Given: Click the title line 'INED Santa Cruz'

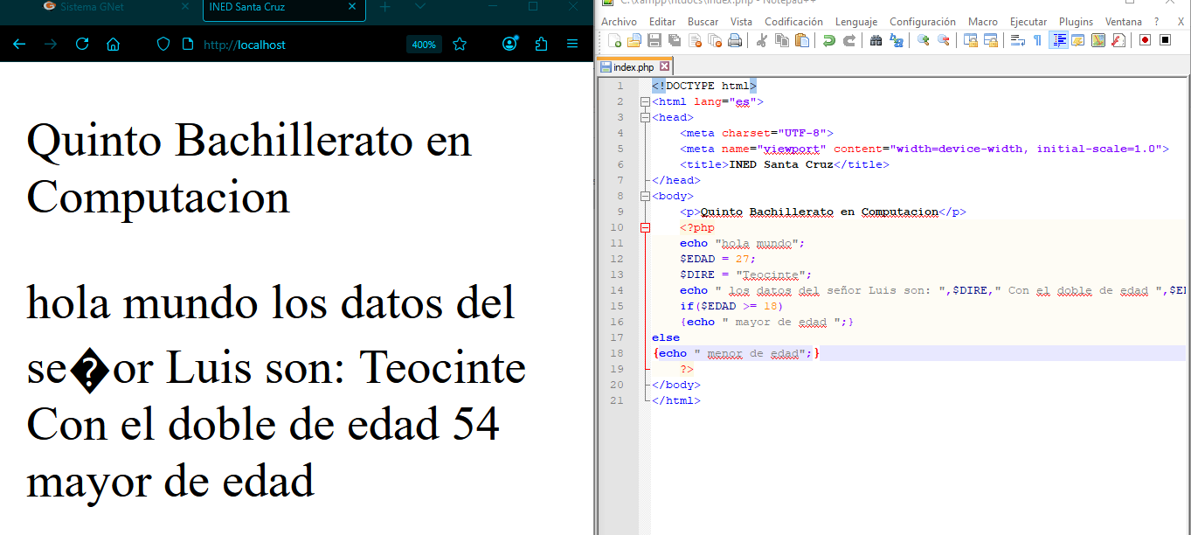Looking at the screenshot, I should pos(785,164).
